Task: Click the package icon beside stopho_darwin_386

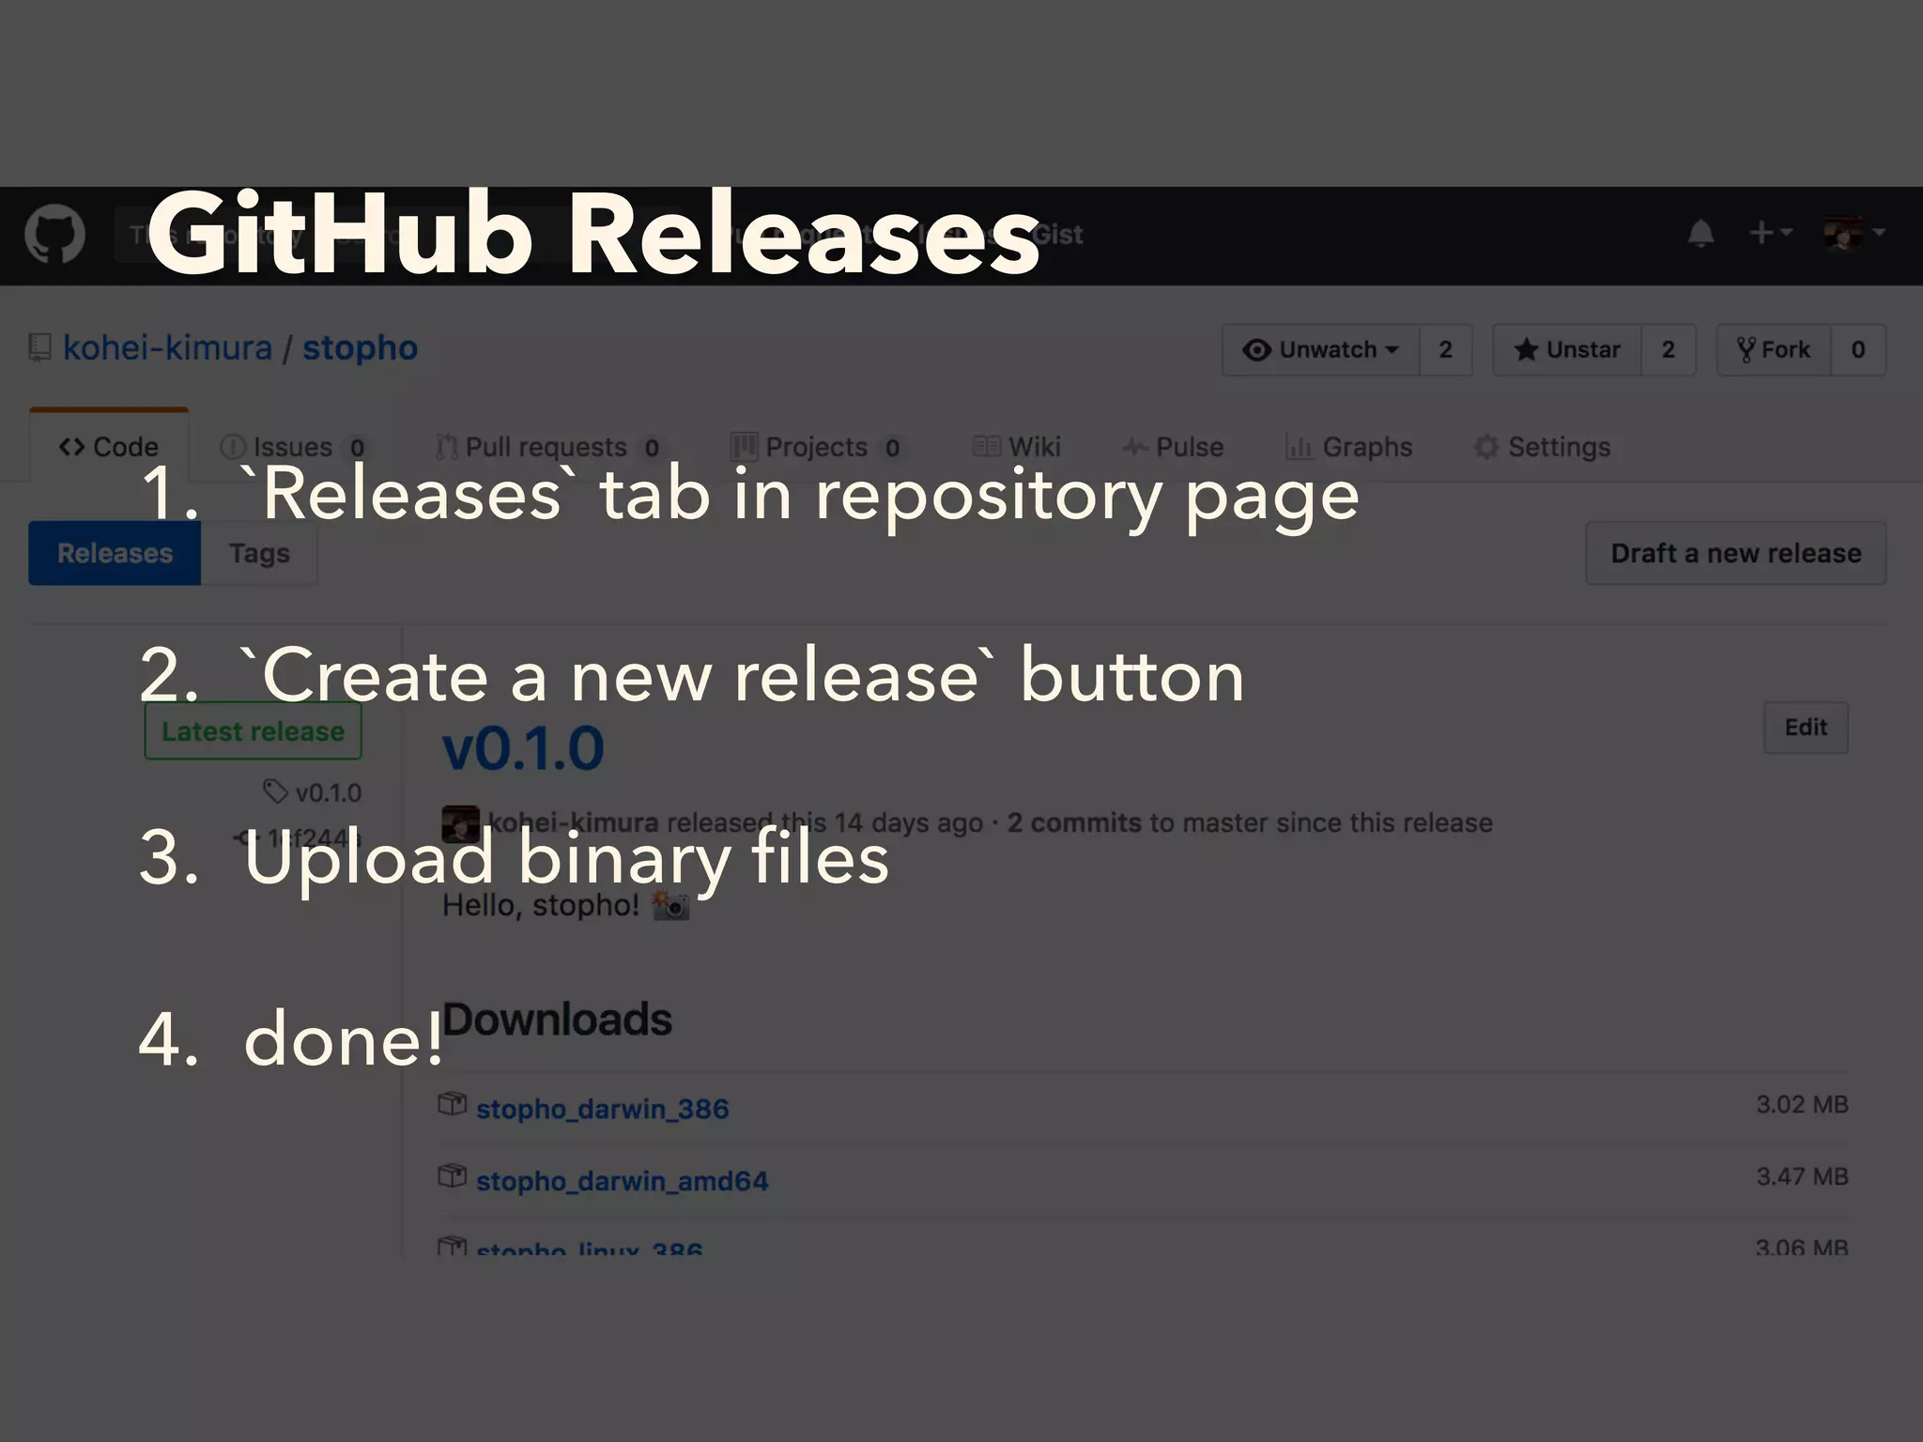Action: click(x=452, y=1104)
